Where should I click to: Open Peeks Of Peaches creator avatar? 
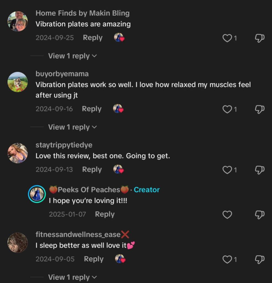37,194
